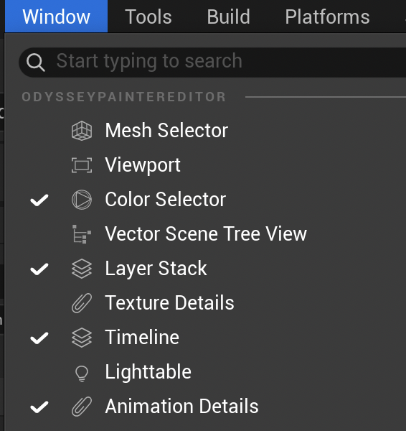406x431 pixels.
Task: Click the Texture Details paperclip icon
Action: click(x=82, y=303)
